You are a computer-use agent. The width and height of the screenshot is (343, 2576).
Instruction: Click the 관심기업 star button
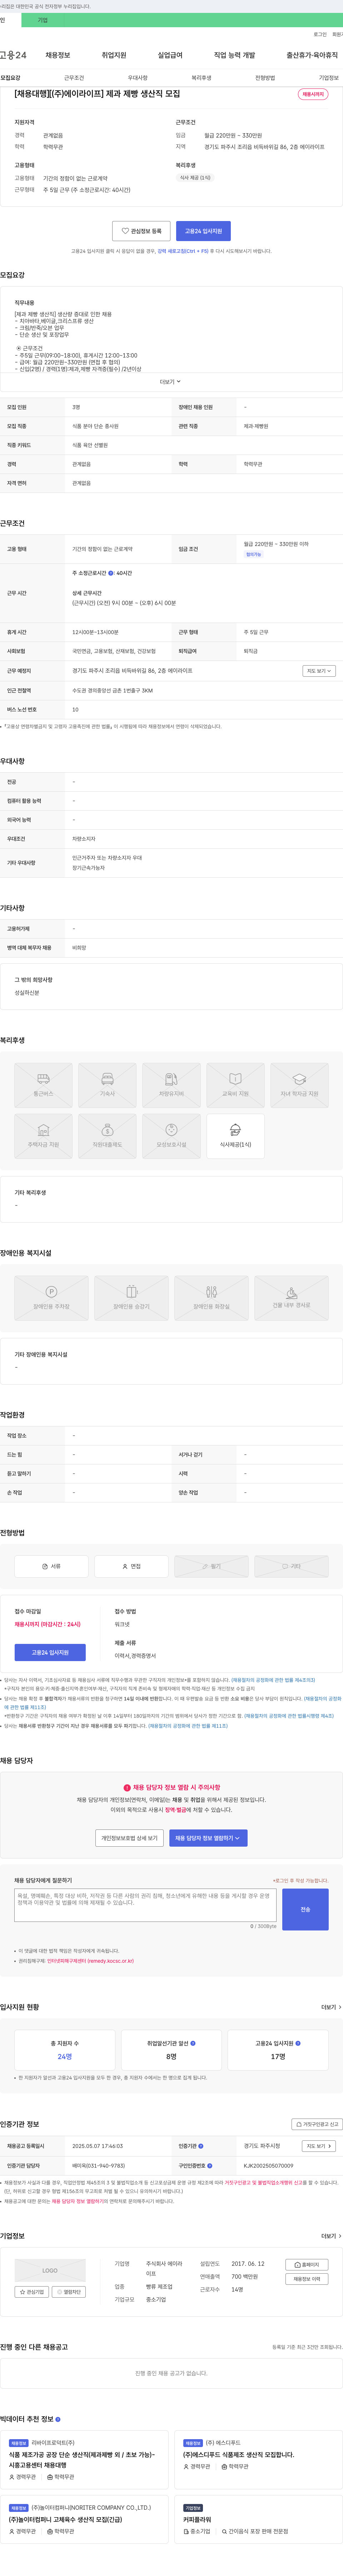click(31, 2292)
